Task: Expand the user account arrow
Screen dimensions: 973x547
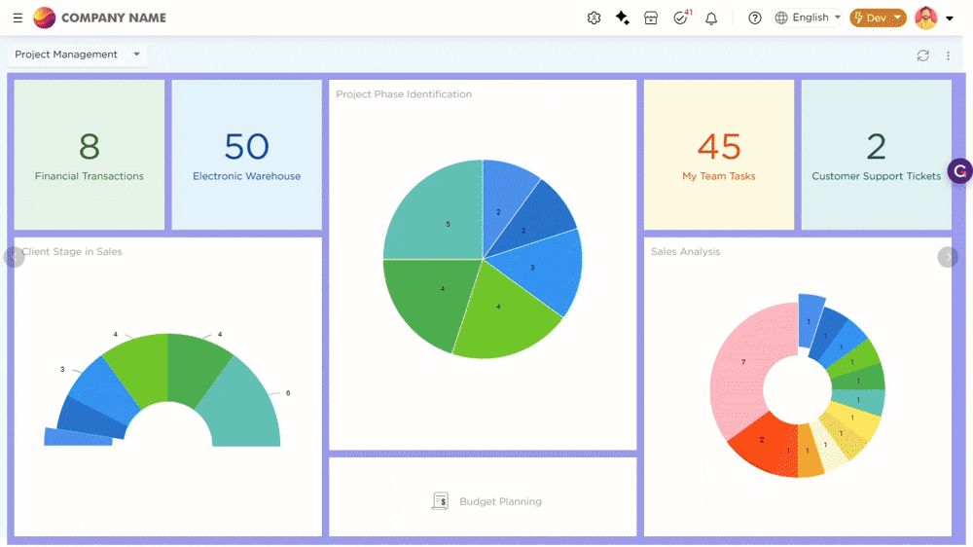Action: click(950, 18)
